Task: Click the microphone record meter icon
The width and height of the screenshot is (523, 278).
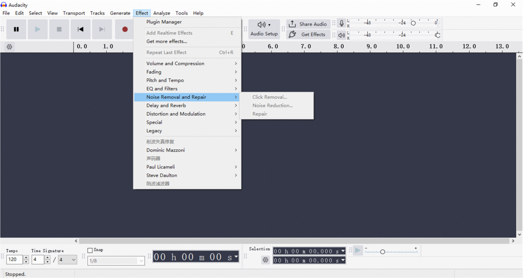Action: click(x=342, y=23)
